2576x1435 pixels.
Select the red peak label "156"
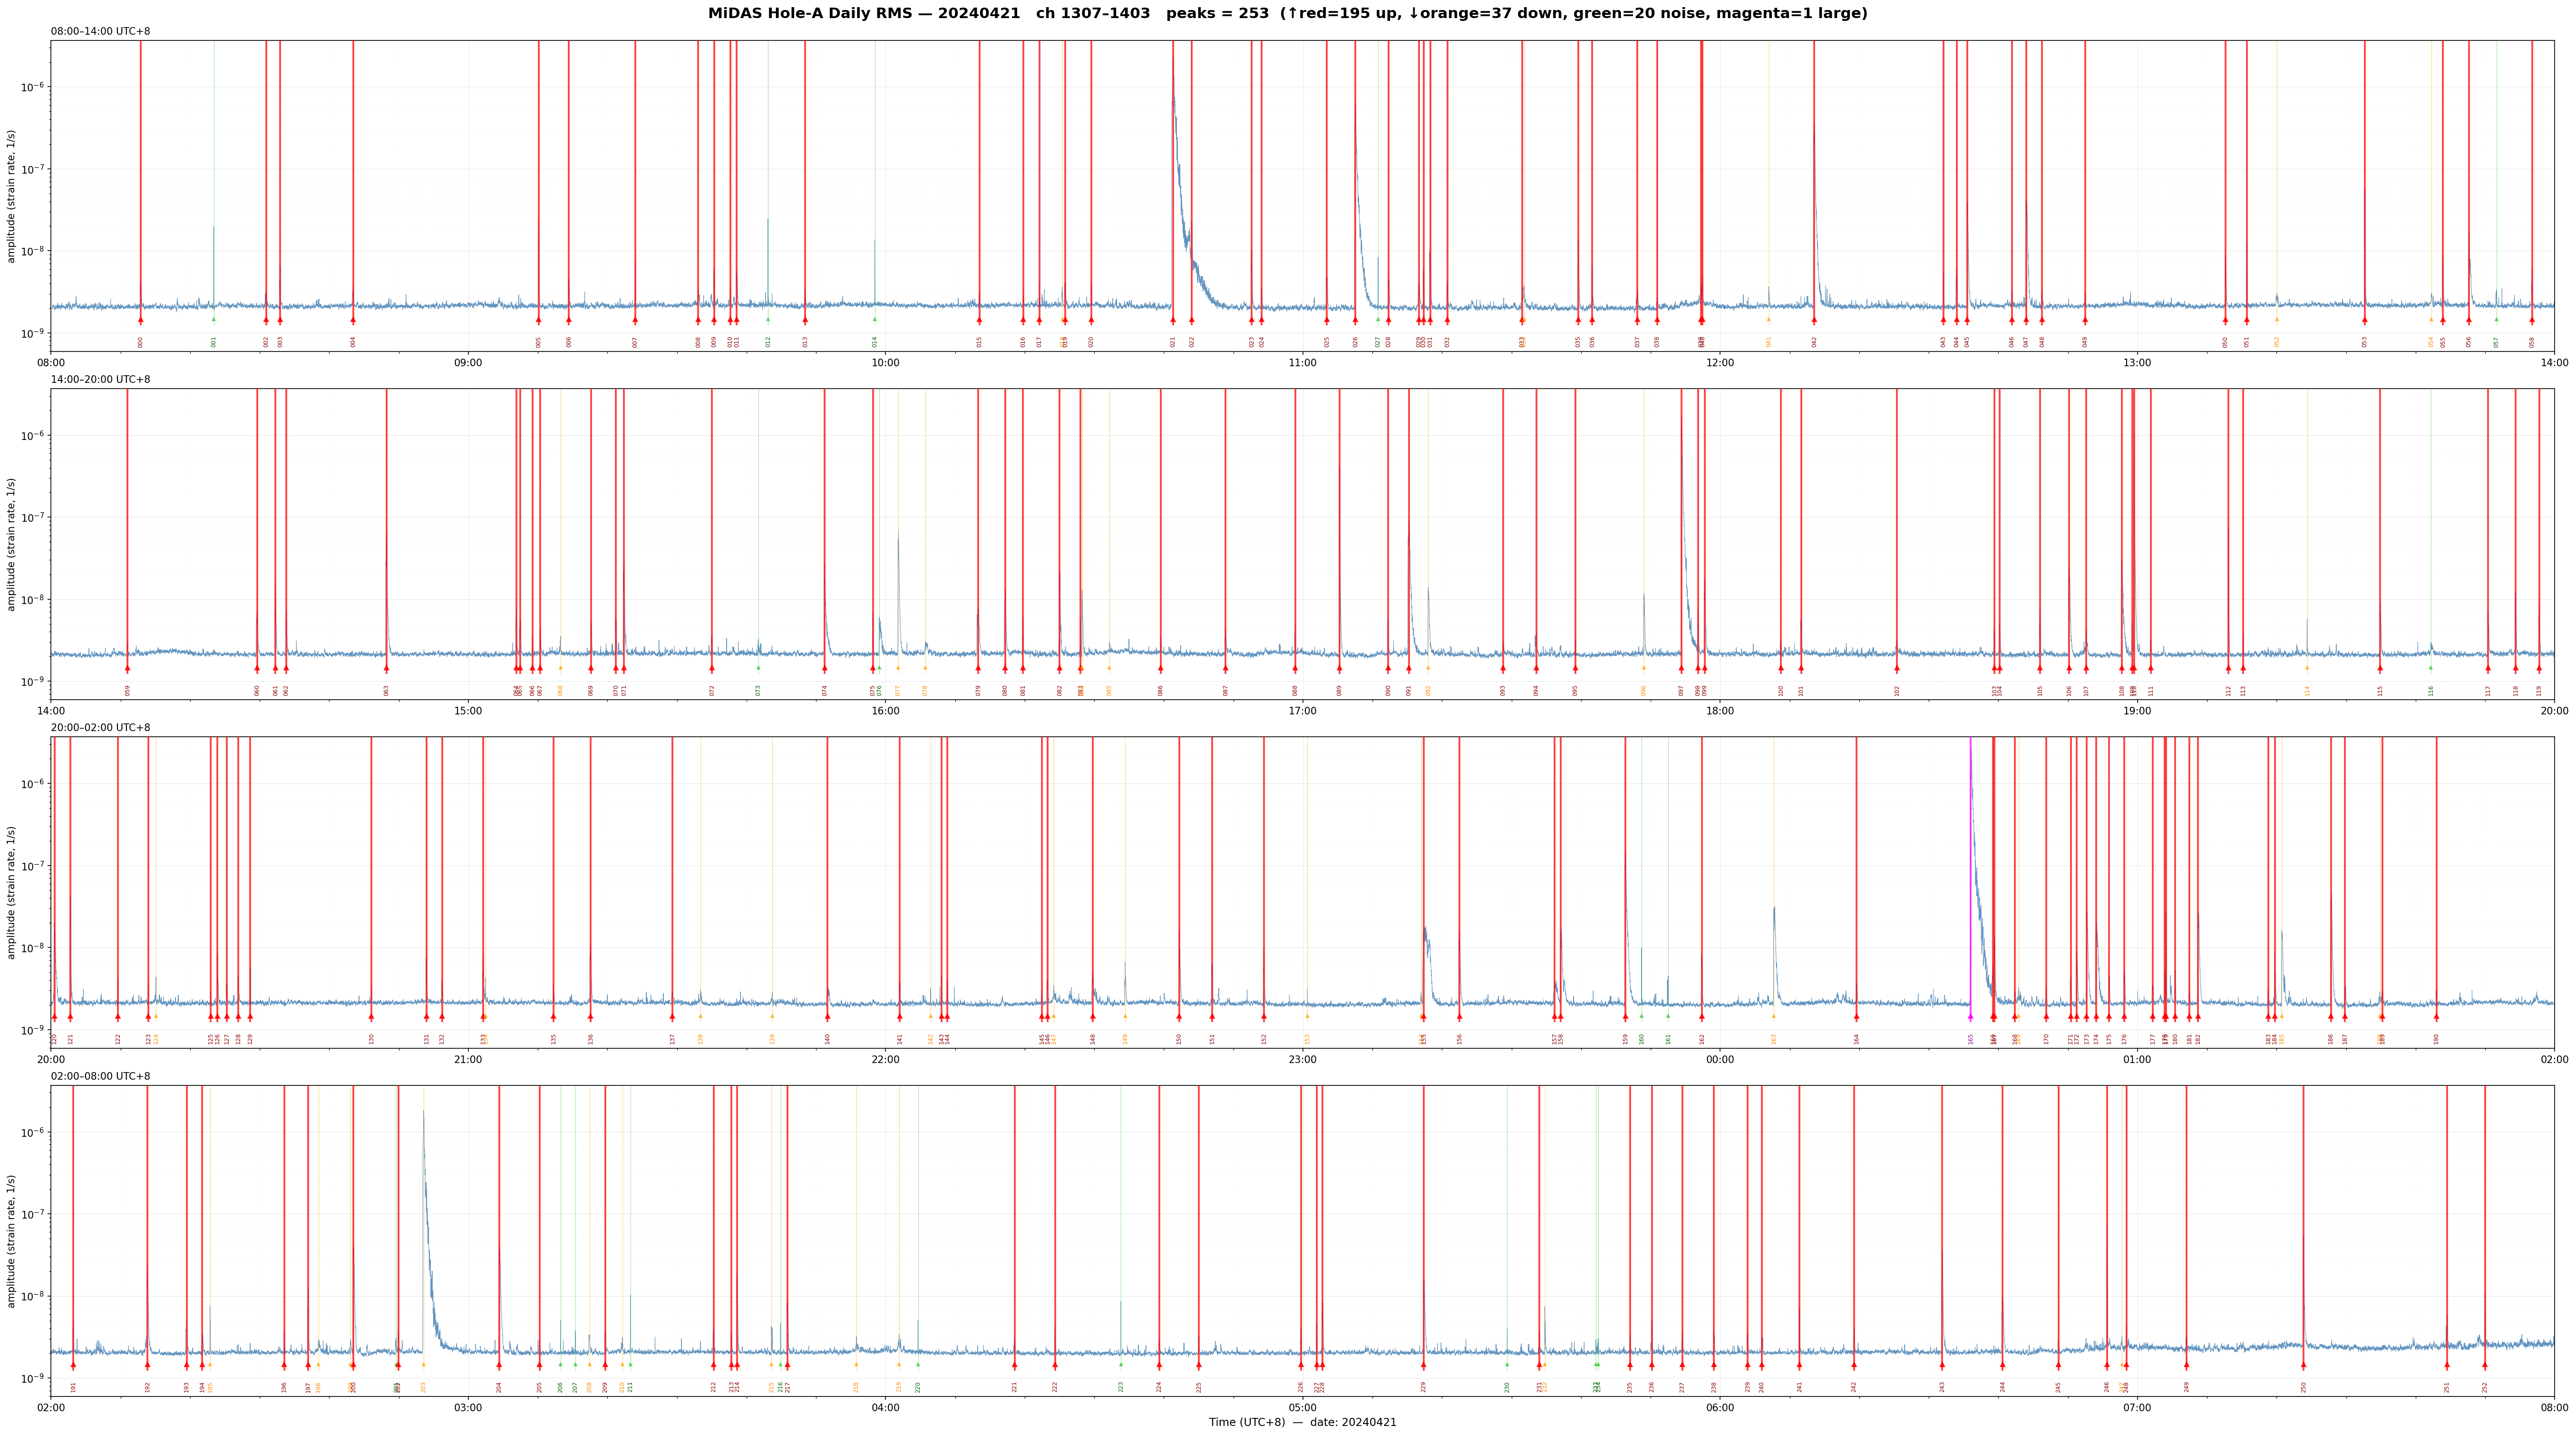click(x=1460, y=1039)
